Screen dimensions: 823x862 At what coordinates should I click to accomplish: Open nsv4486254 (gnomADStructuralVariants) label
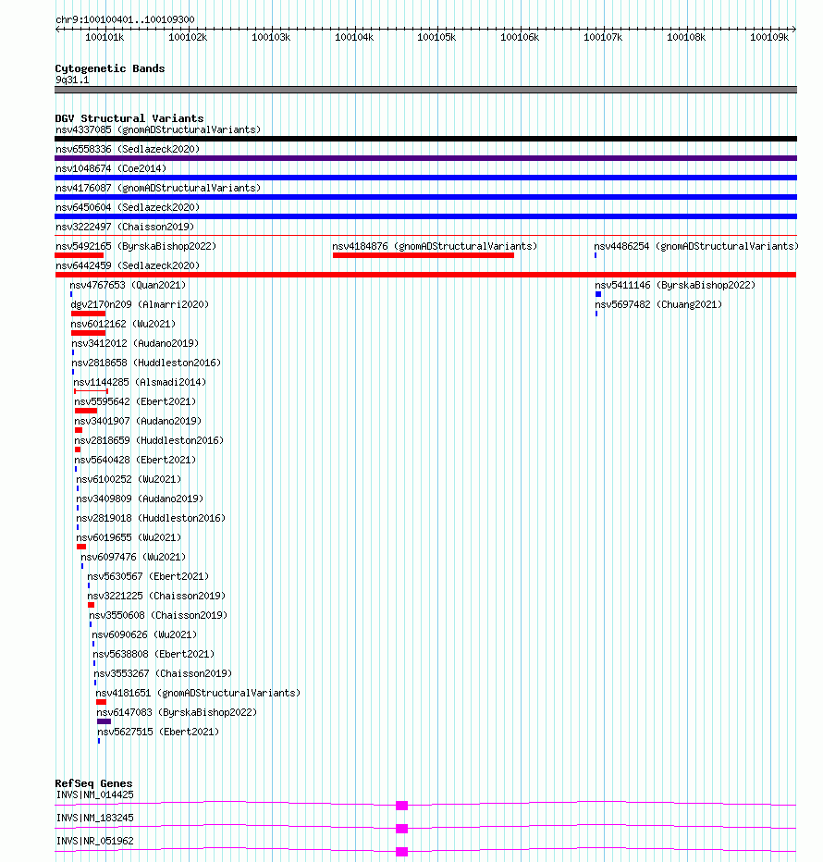pyautogui.click(x=696, y=246)
